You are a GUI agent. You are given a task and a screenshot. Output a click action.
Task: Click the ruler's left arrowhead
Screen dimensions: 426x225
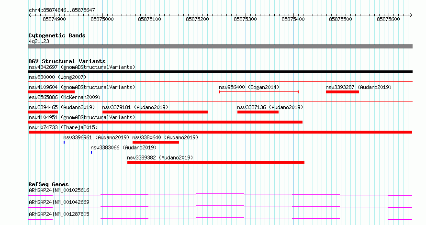click(x=30, y=15)
